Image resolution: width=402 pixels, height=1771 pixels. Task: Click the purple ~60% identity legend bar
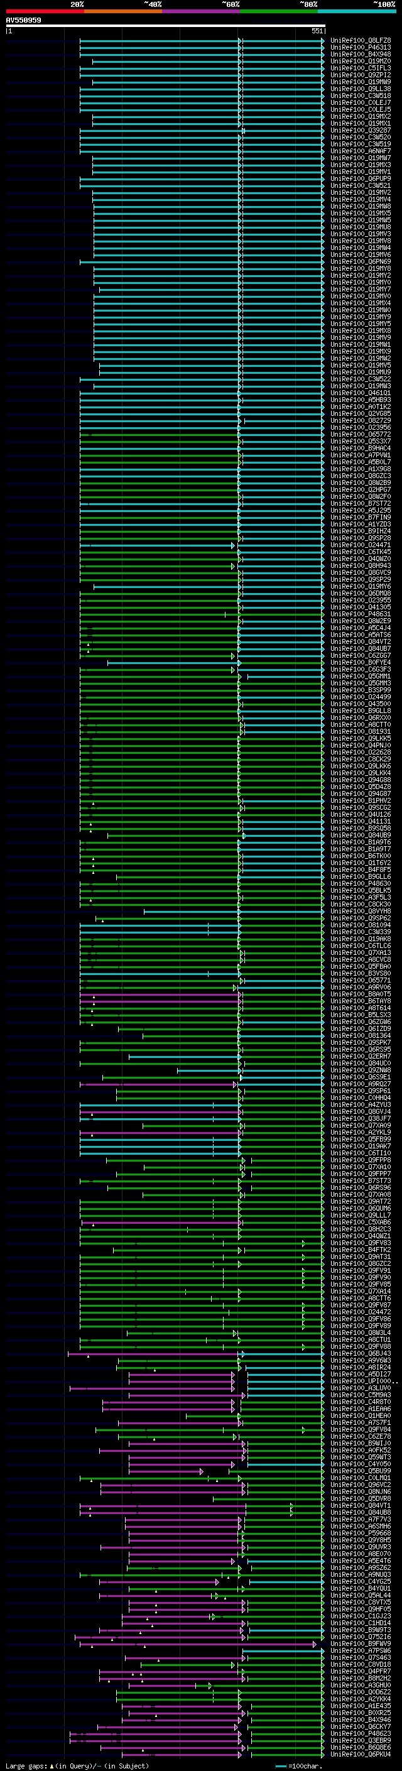click(x=200, y=11)
